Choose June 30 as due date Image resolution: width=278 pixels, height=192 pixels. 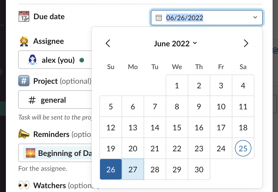[199, 169]
